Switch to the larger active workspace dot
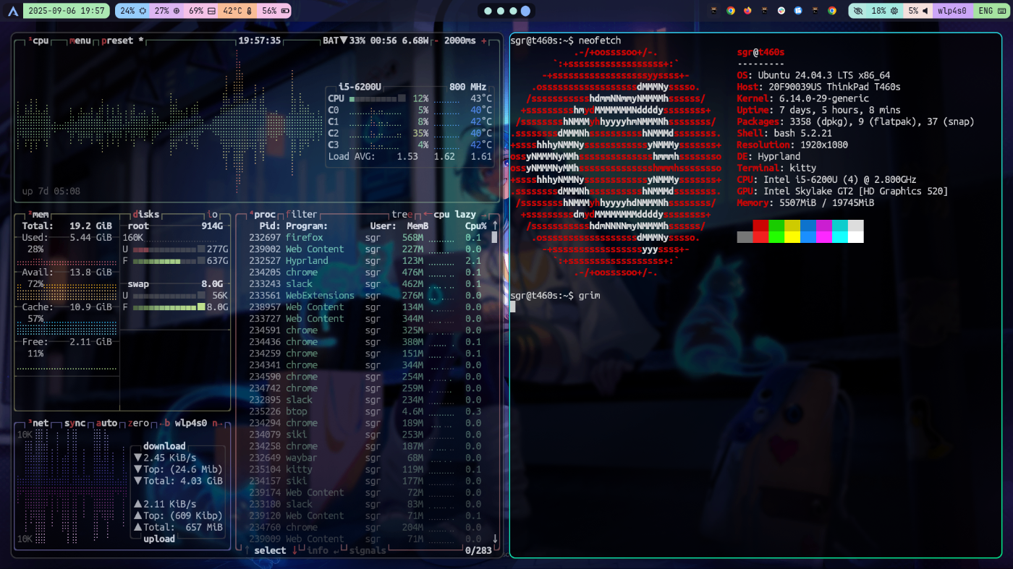The height and width of the screenshot is (569, 1013). coord(526,11)
